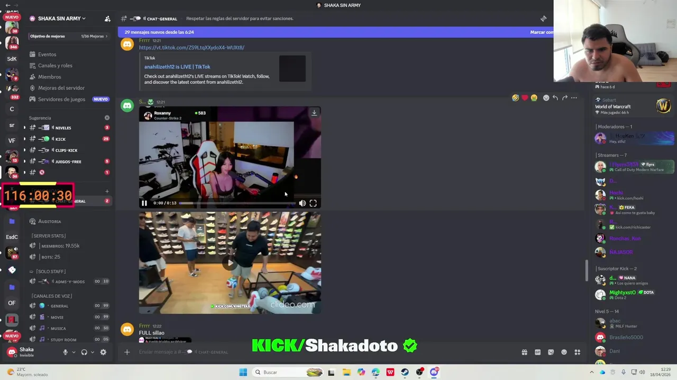677x380 pixels.
Task: Download the first video attachment
Action: [314, 112]
